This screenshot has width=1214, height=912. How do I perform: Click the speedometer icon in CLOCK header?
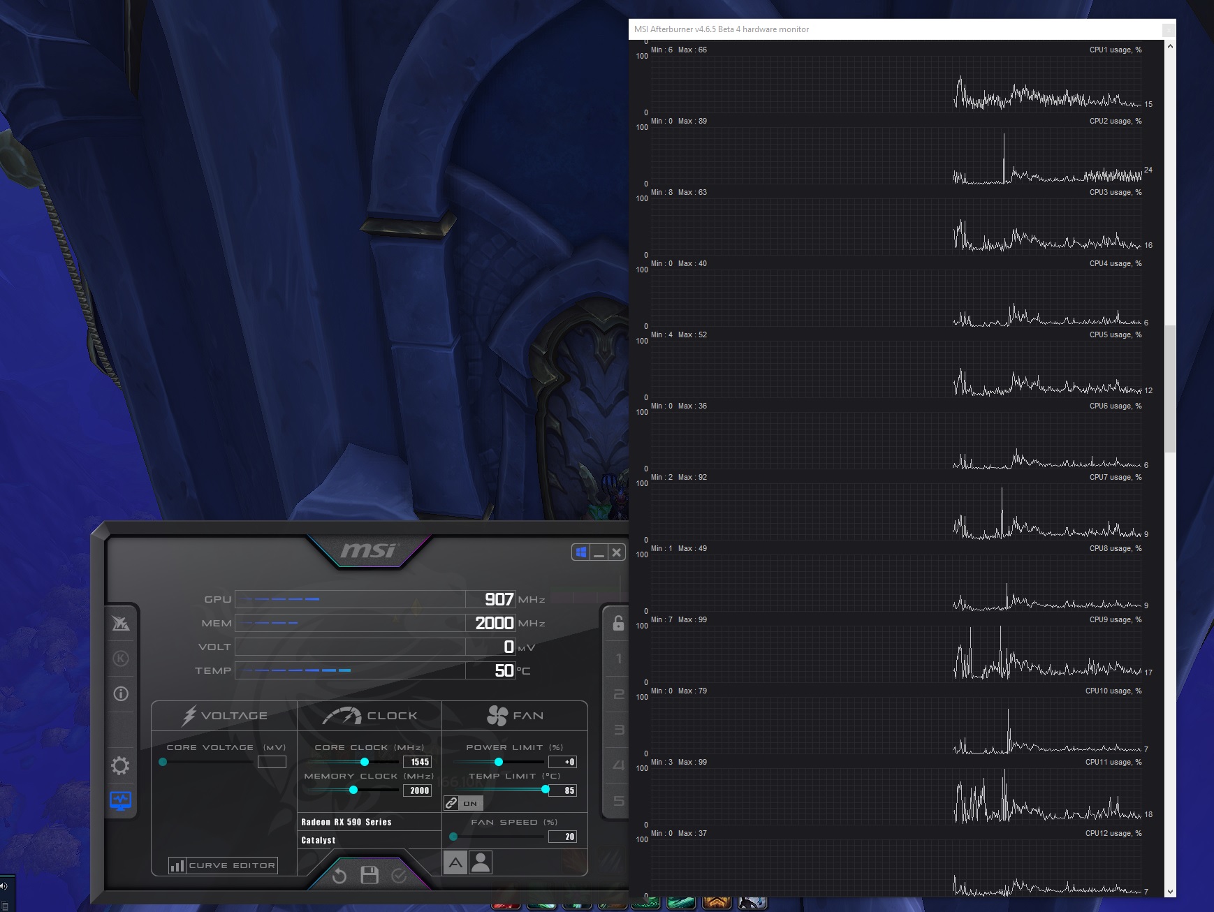coord(342,716)
